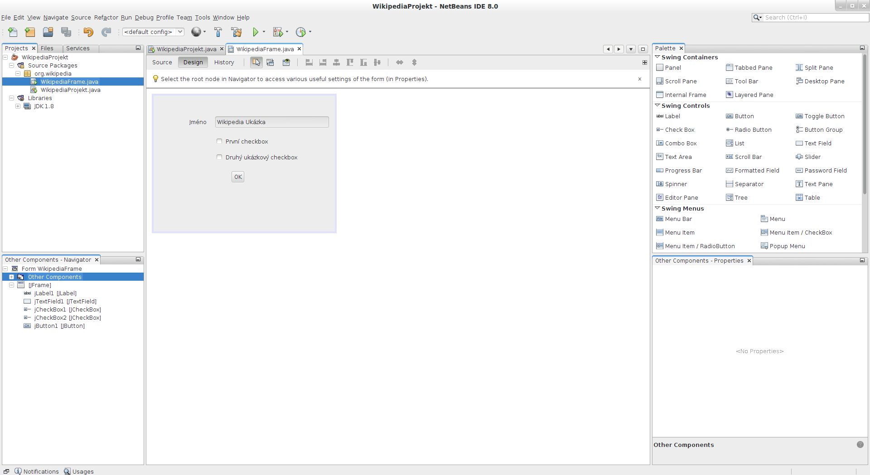
Task: Switch to the Source view of WikipediaFrame
Action: coord(162,62)
